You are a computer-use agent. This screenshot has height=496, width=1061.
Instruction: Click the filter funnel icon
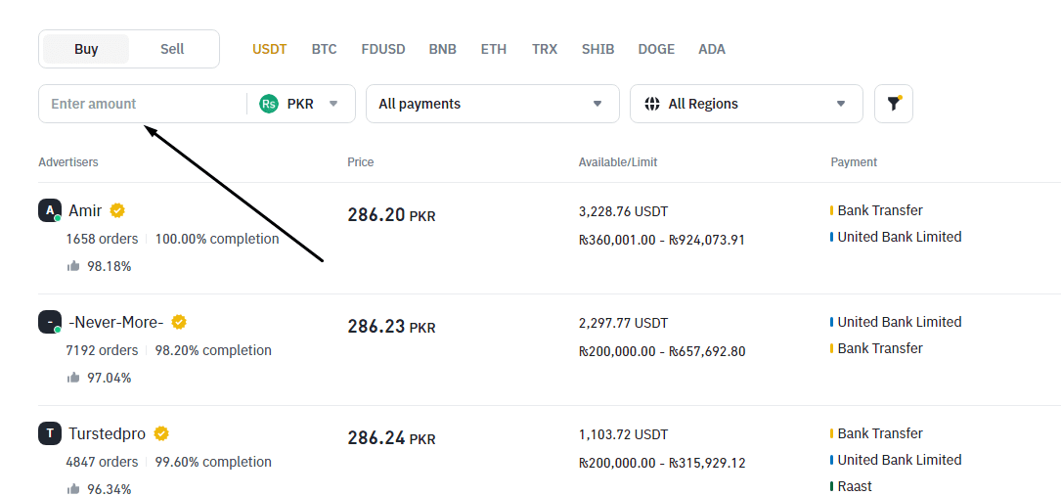coord(893,104)
